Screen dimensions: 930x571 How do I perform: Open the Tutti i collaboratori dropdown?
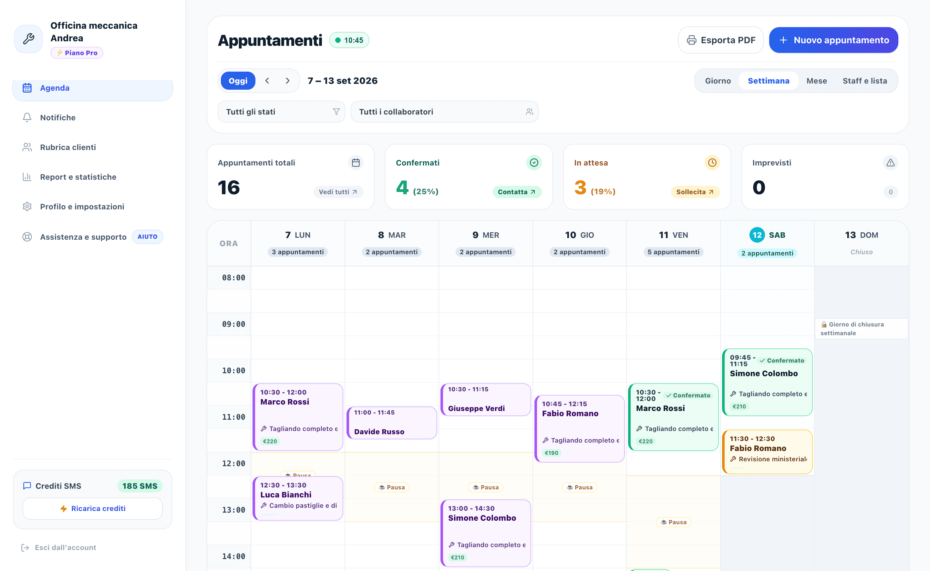[x=444, y=112]
